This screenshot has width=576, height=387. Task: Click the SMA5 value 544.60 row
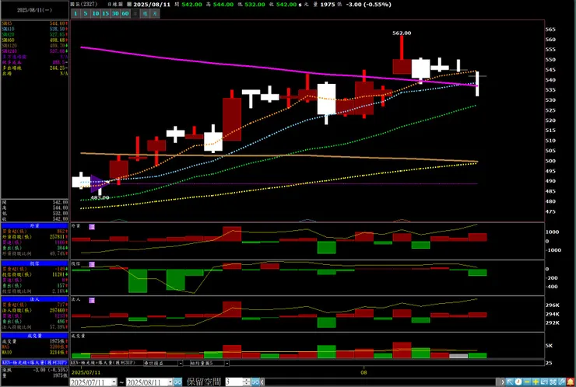pos(34,23)
